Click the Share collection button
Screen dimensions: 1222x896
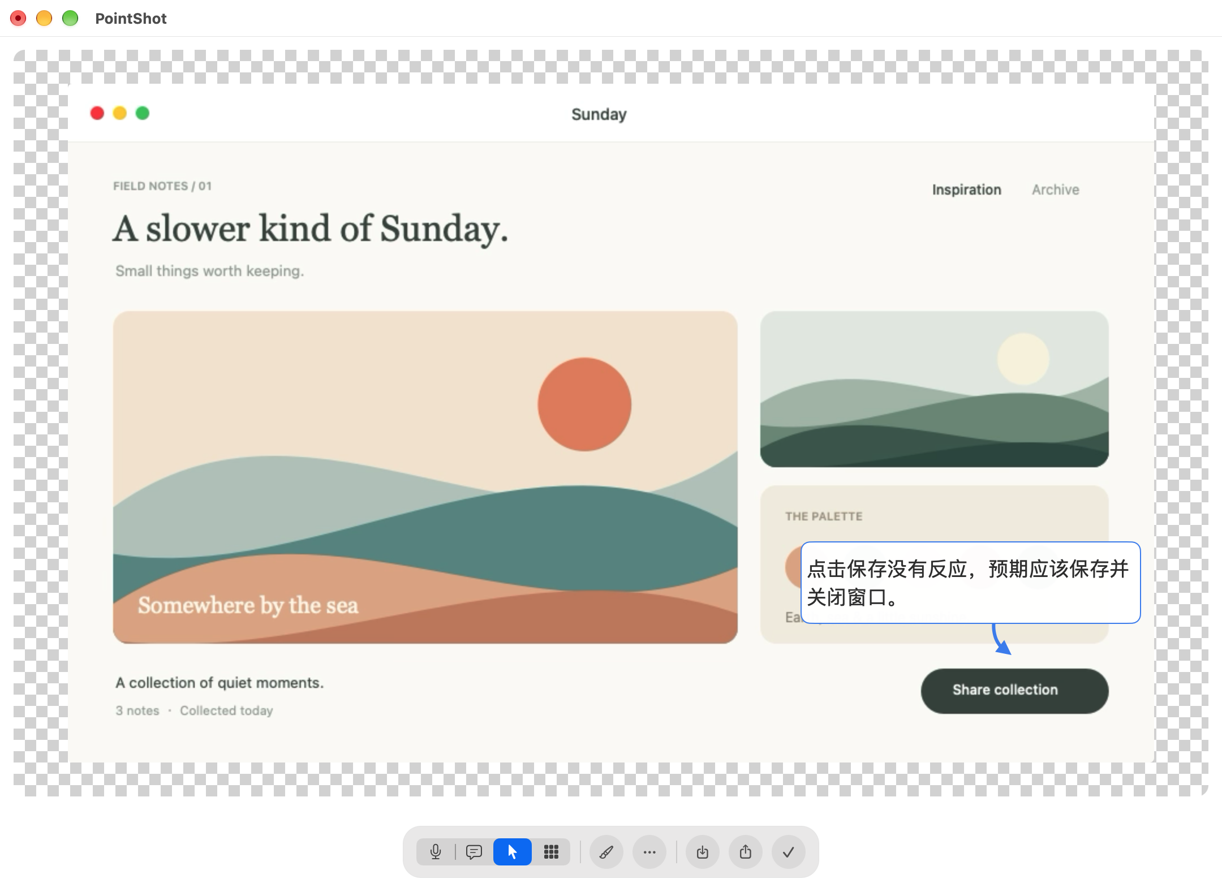(x=1014, y=691)
